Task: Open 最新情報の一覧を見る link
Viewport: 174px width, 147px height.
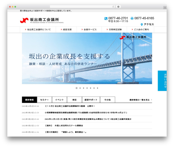Action: 140,100
